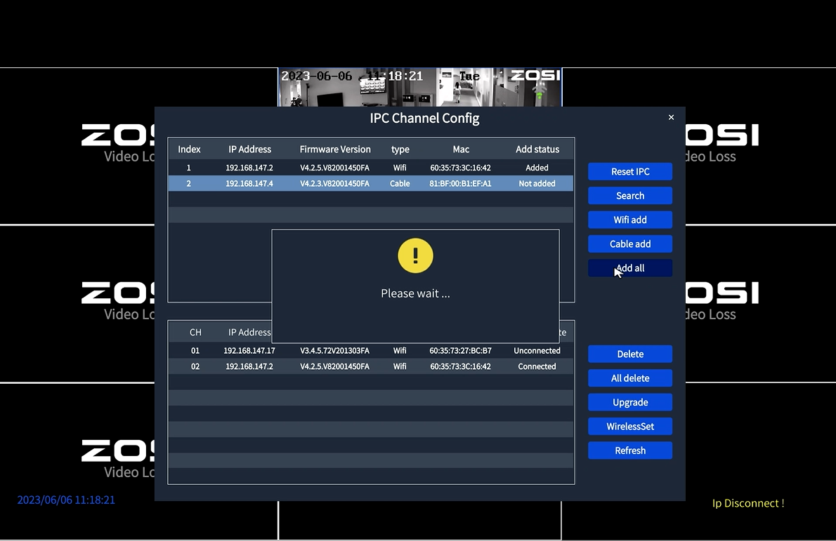The width and height of the screenshot is (836, 541).
Task: Search for available IPC devices
Action: (629, 195)
